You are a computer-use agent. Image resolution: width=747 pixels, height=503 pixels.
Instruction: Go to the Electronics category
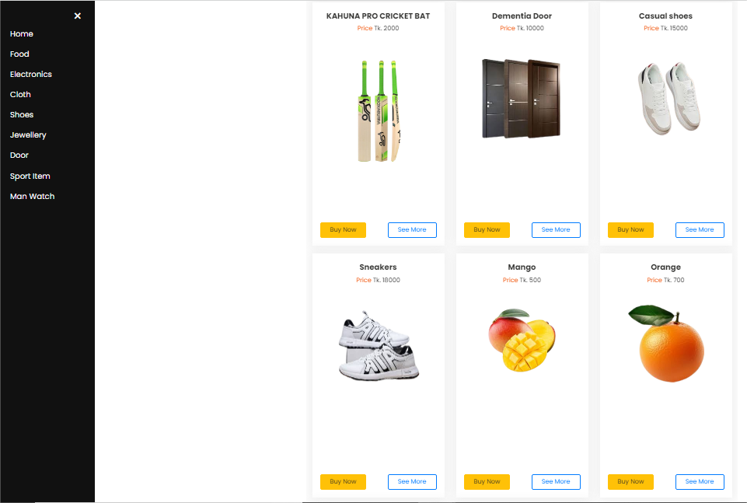(x=31, y=75)
